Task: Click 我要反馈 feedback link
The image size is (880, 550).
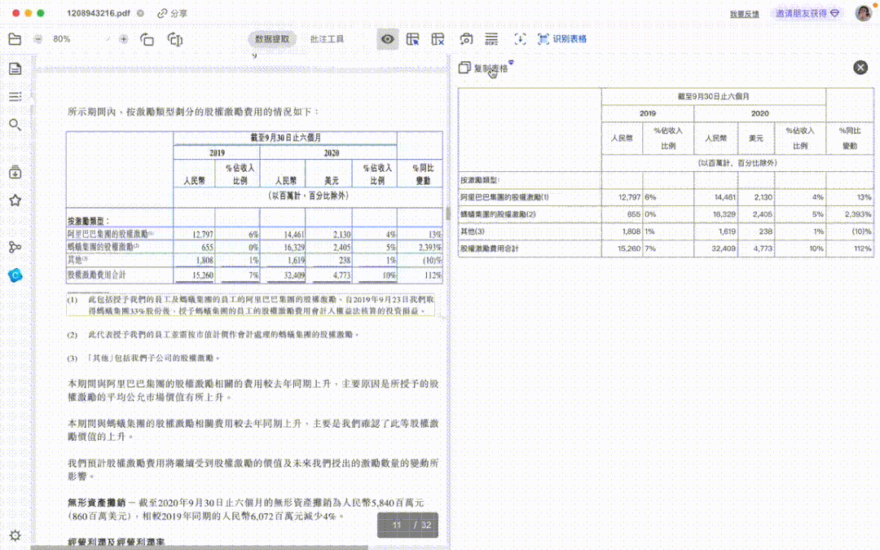Action: point(744,14)
